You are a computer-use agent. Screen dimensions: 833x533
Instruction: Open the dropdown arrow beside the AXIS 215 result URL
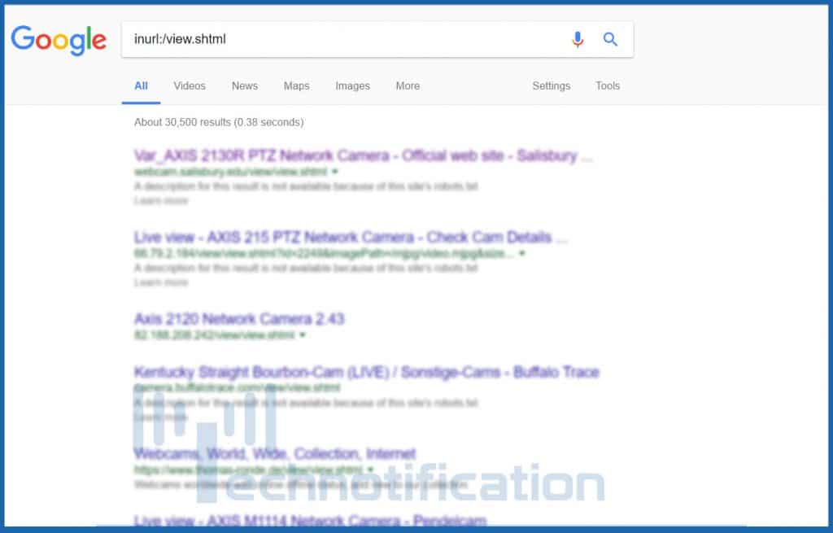tap(521, 253)
